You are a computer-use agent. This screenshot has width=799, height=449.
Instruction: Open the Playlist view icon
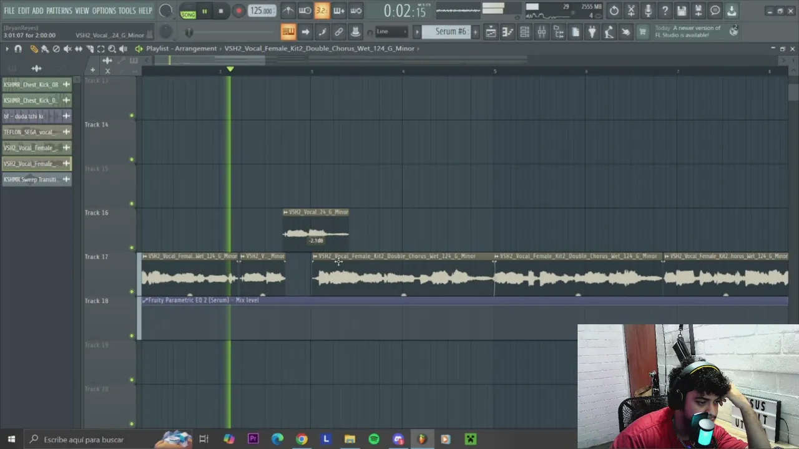pos(491,32)
